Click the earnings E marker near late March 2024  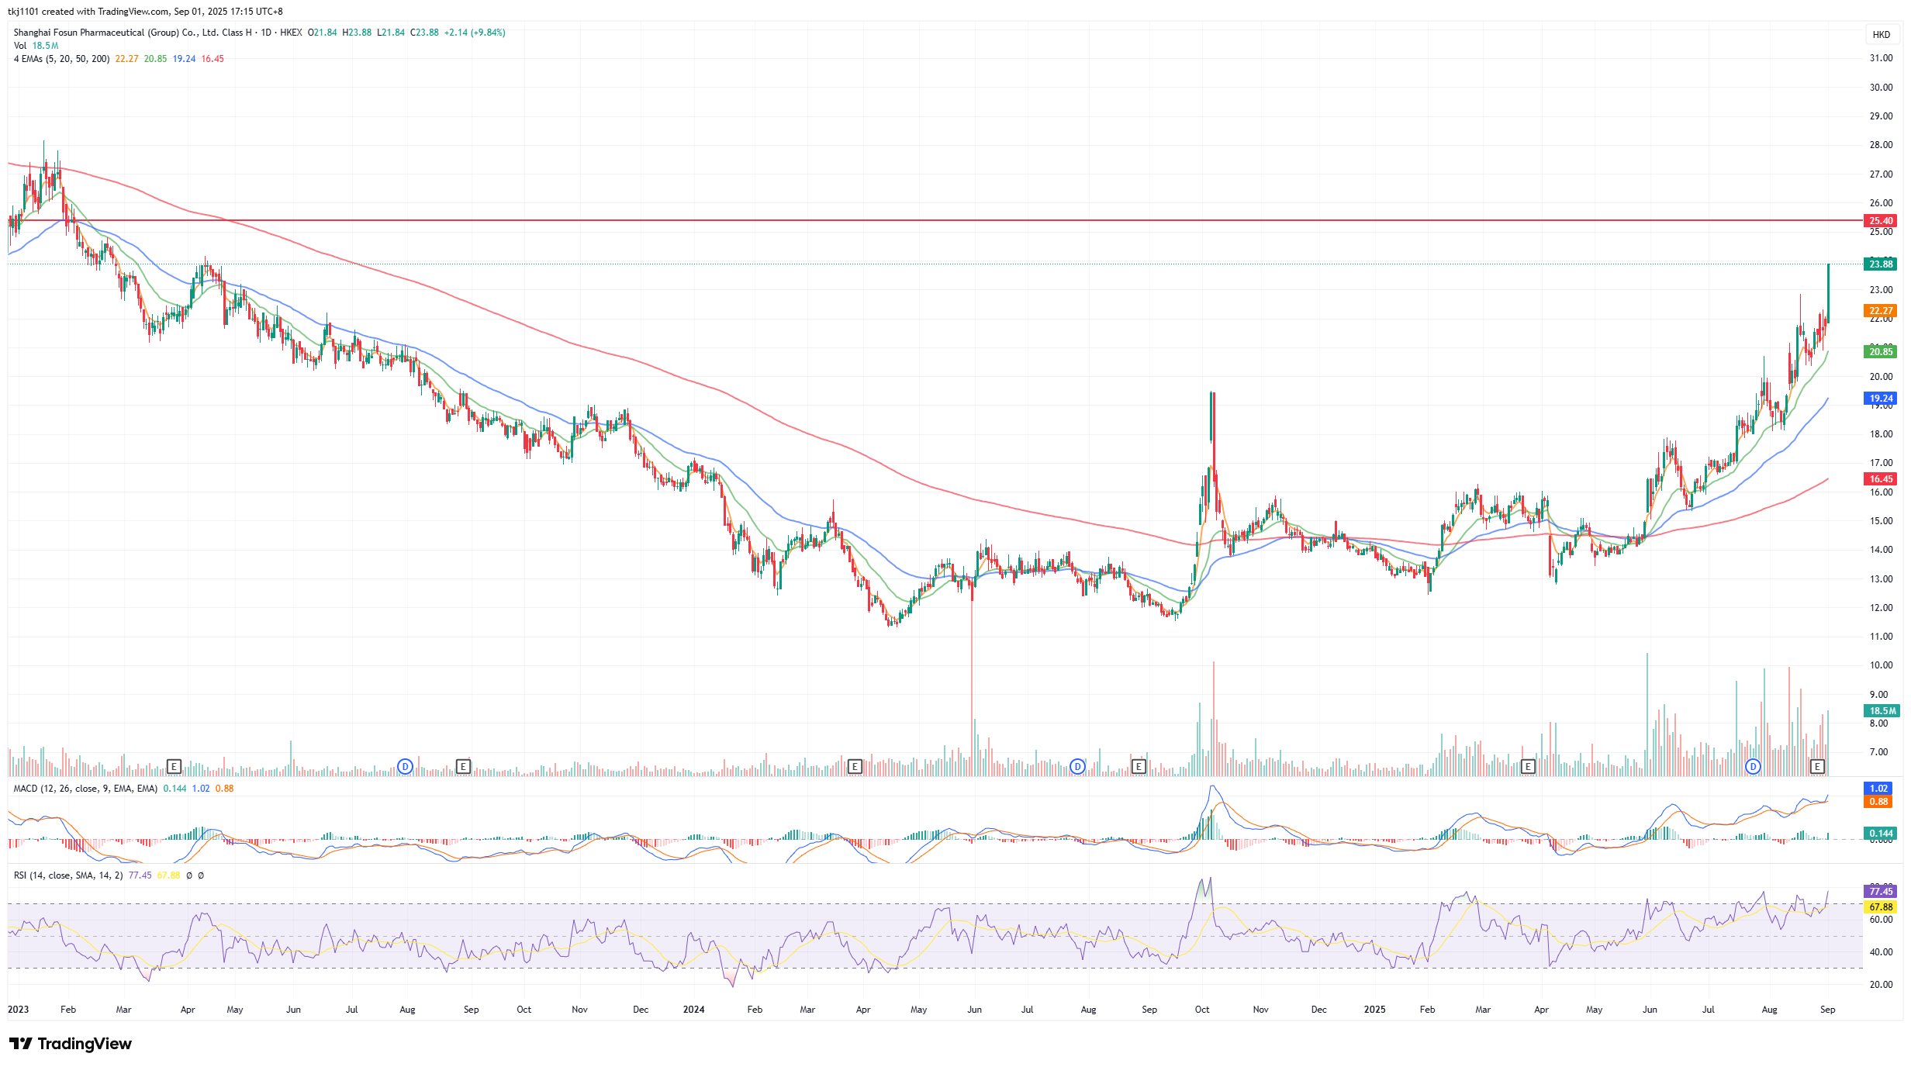[855, 766]
